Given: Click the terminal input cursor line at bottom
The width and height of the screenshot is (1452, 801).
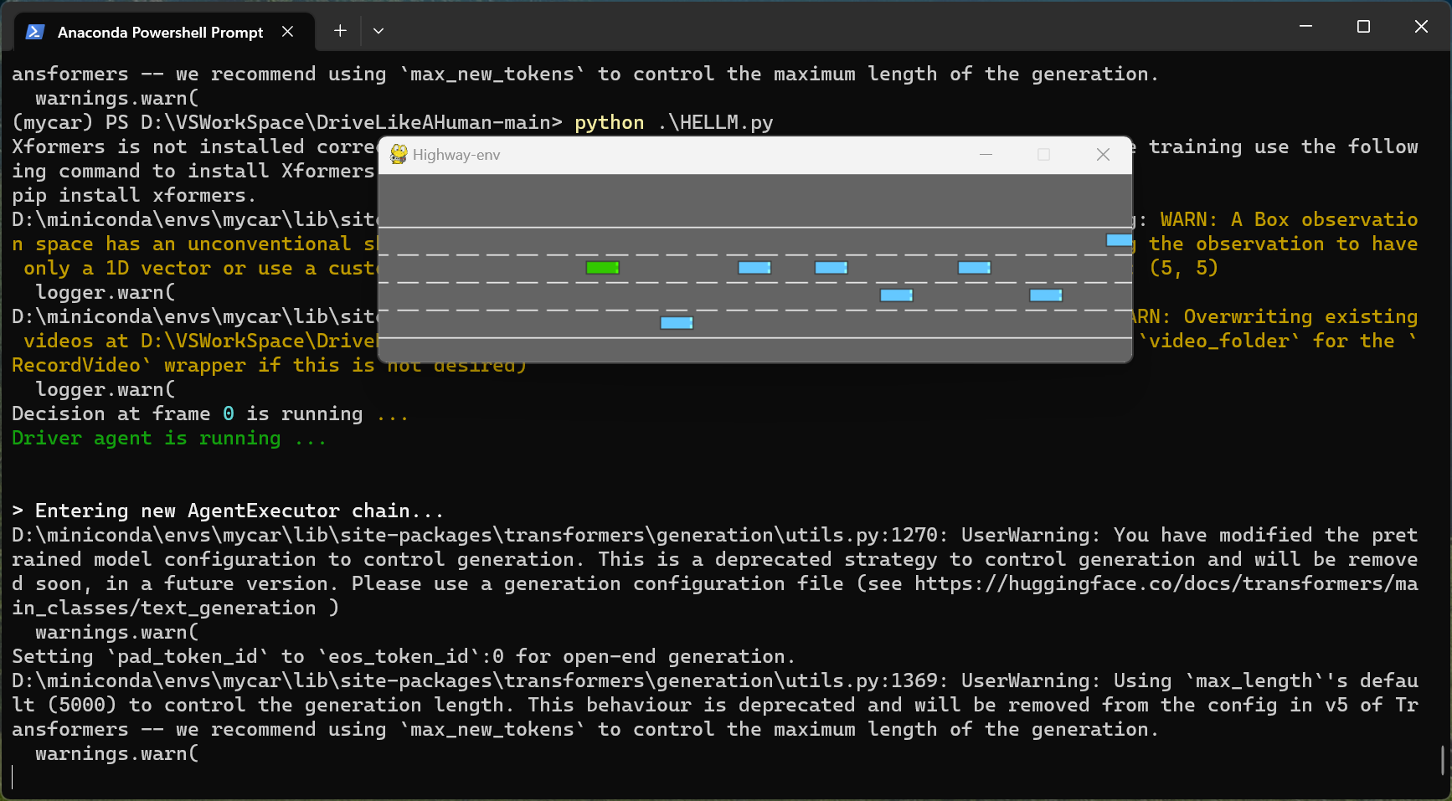Looking at the screenshot, I should pos(15,777).
